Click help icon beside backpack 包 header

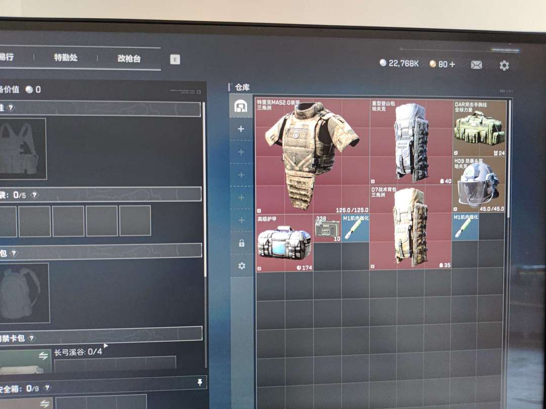(14, 253)
